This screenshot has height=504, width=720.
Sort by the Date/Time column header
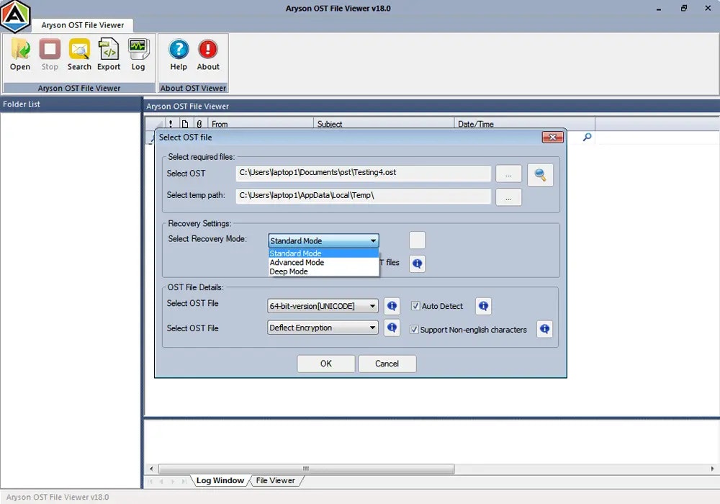tap(524, 124)
